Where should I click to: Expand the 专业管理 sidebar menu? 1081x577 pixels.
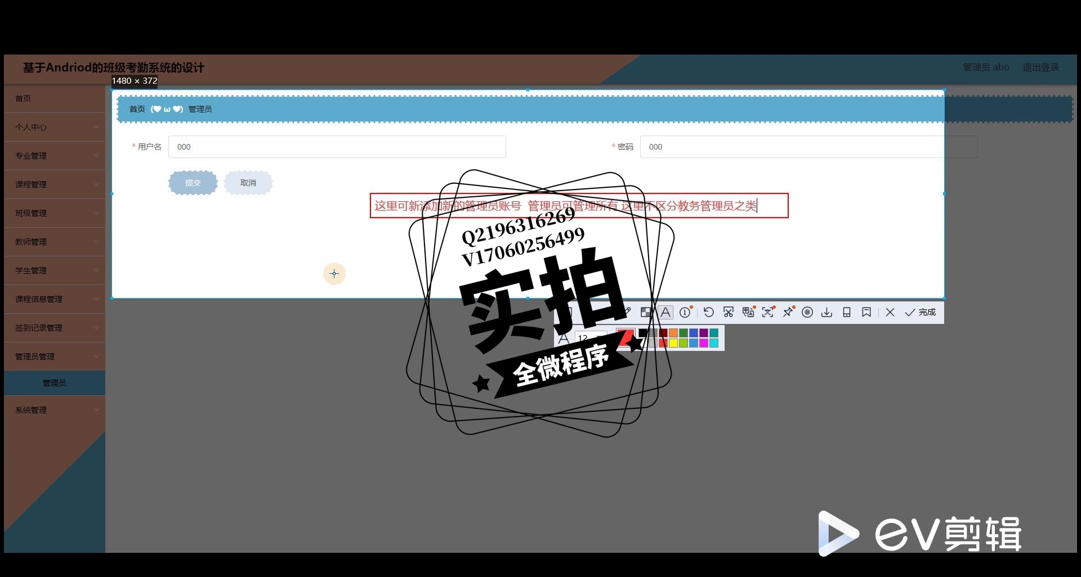(55, 156)
